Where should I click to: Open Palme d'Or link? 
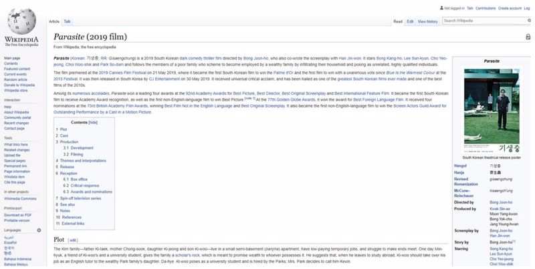(283, 73)
